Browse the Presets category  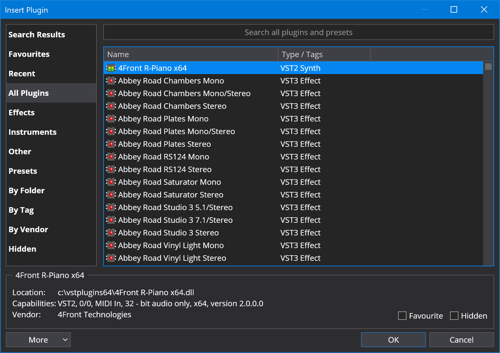[x=51, y=171]
